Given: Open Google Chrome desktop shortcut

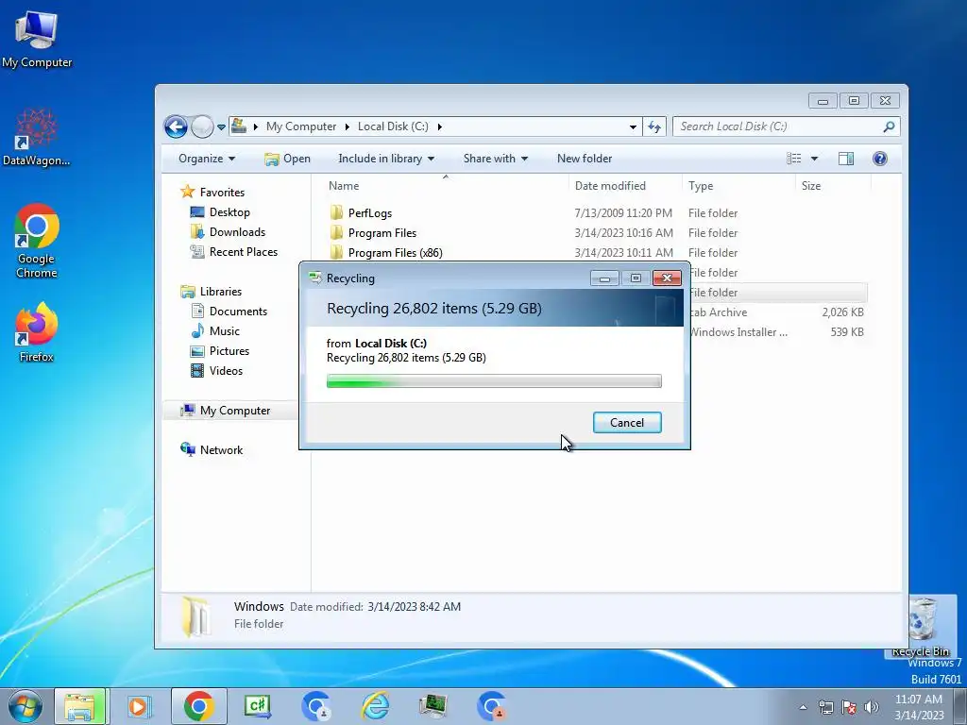Looking at the screenshot, I should click(x=37, y=241).
